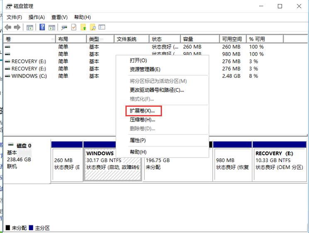Viewport: 309px width, 233px height.
Task: Click the yellow folder with green arrow icon
Action: point(83,27)
